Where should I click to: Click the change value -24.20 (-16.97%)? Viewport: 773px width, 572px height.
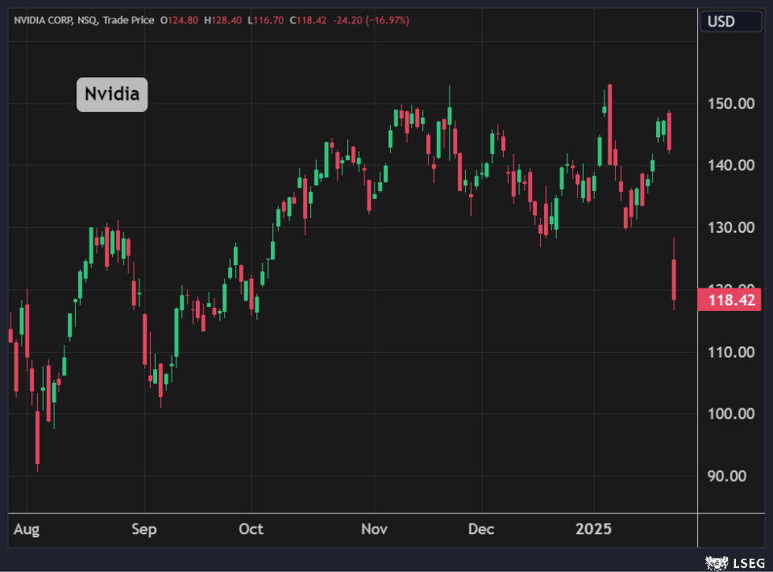click(372, 20)
